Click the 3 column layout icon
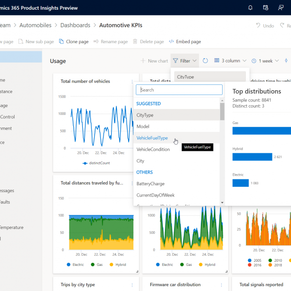 click(217, 61)
